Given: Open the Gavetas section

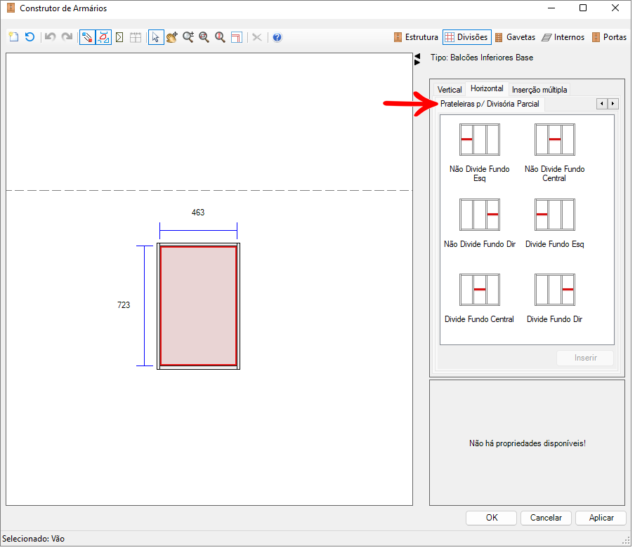Looking at the screenshot, I should [515, 37].
